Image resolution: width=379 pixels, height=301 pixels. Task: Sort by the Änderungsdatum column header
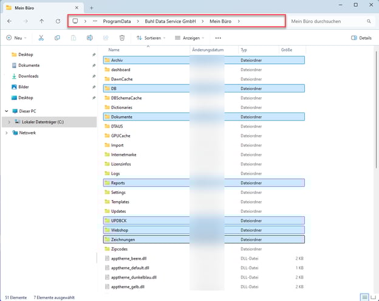pos(208,49)
